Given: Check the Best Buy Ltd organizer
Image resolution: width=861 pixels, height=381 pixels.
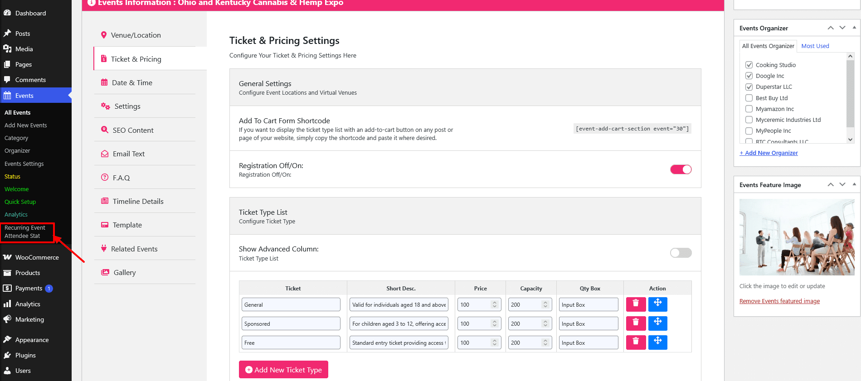Looking at the screenshot, I should pos(749,98).
